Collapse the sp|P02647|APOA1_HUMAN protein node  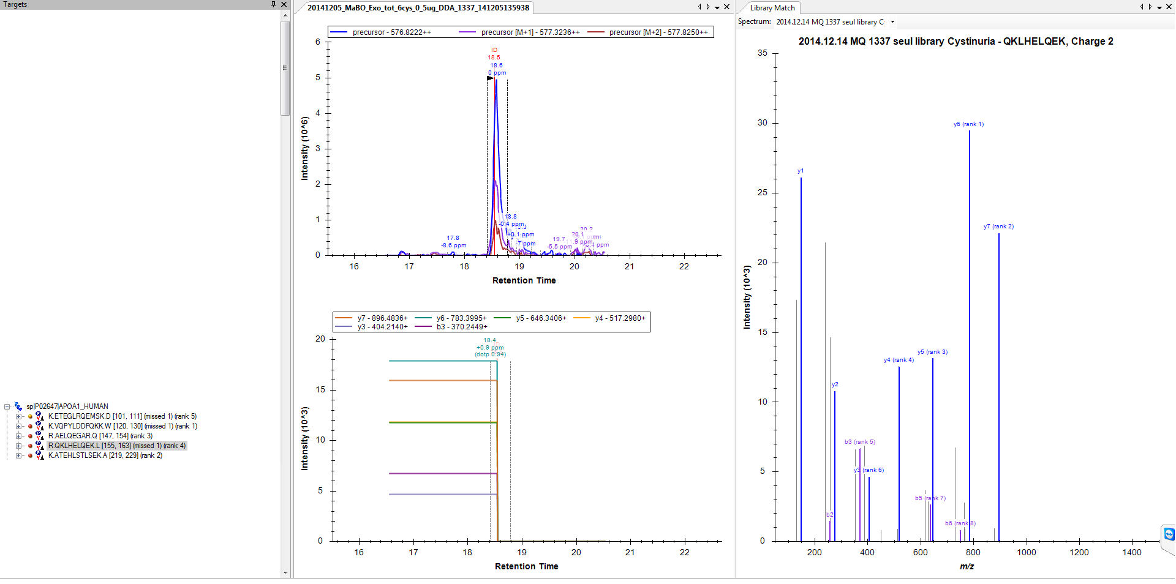tap(7, 406)
